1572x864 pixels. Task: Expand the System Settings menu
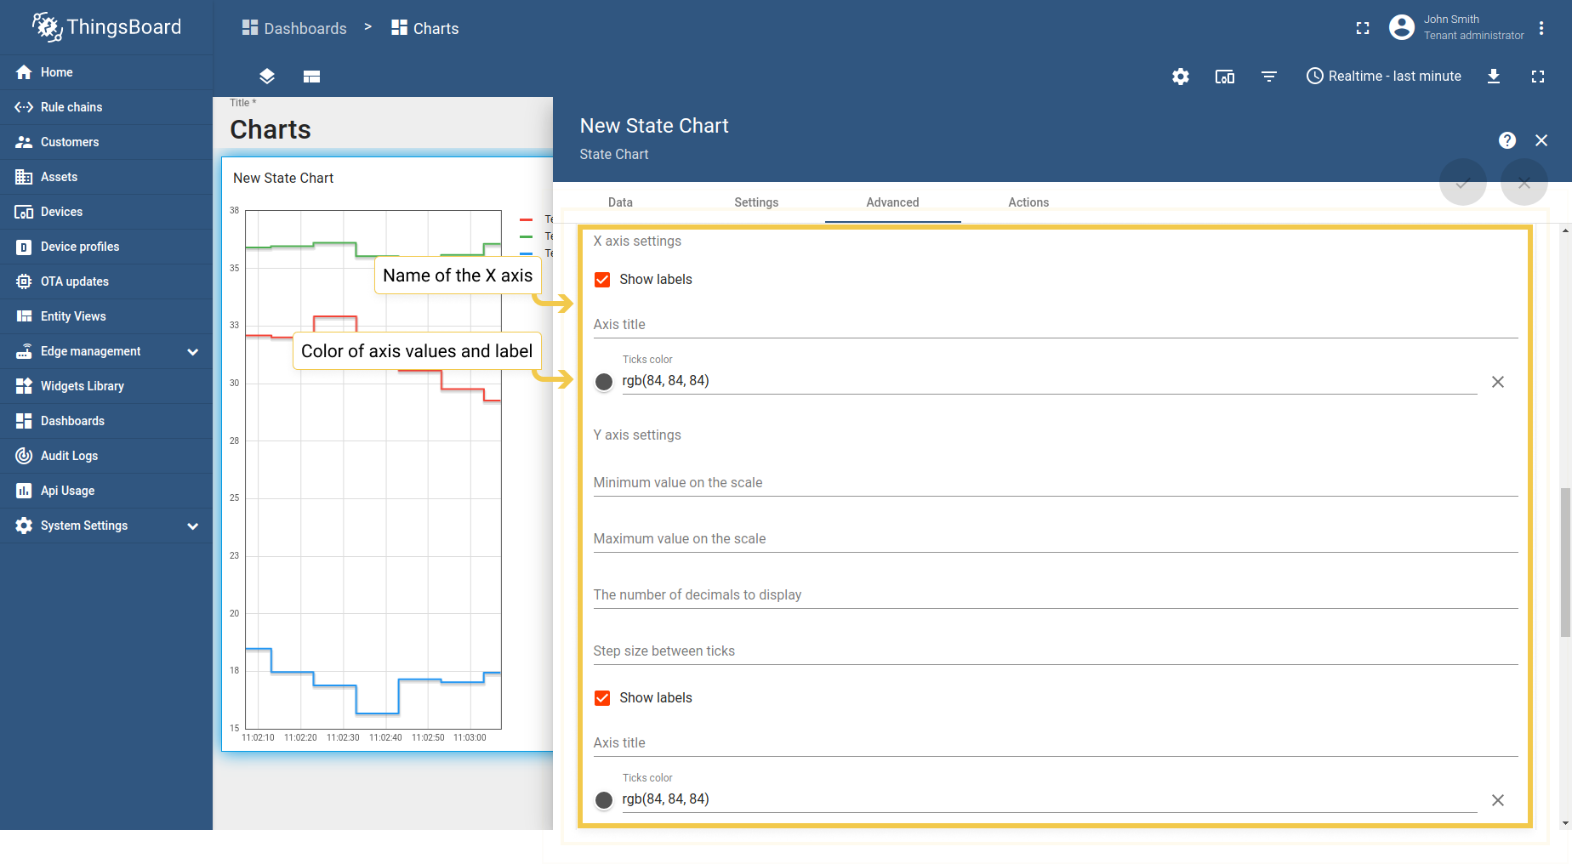coord(193,526)
